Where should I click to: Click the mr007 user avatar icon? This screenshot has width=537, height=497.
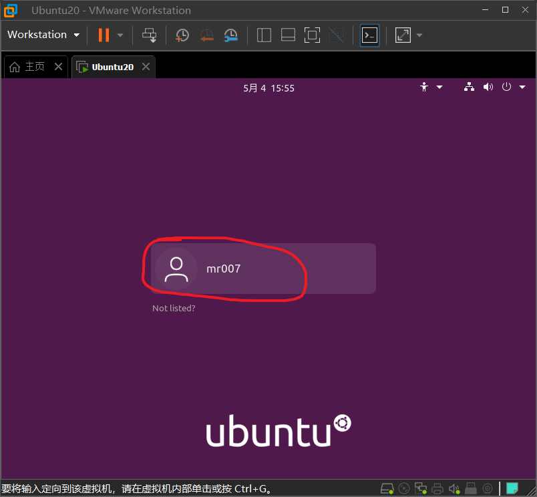point(176,269)
